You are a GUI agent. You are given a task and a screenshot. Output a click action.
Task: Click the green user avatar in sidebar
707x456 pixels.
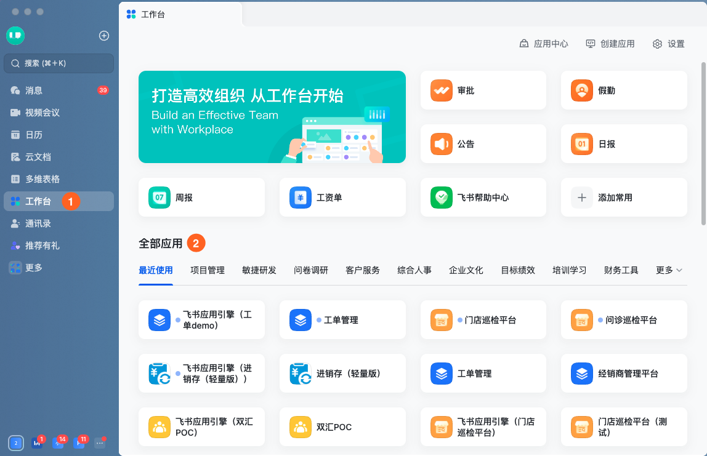pos(15,36)
